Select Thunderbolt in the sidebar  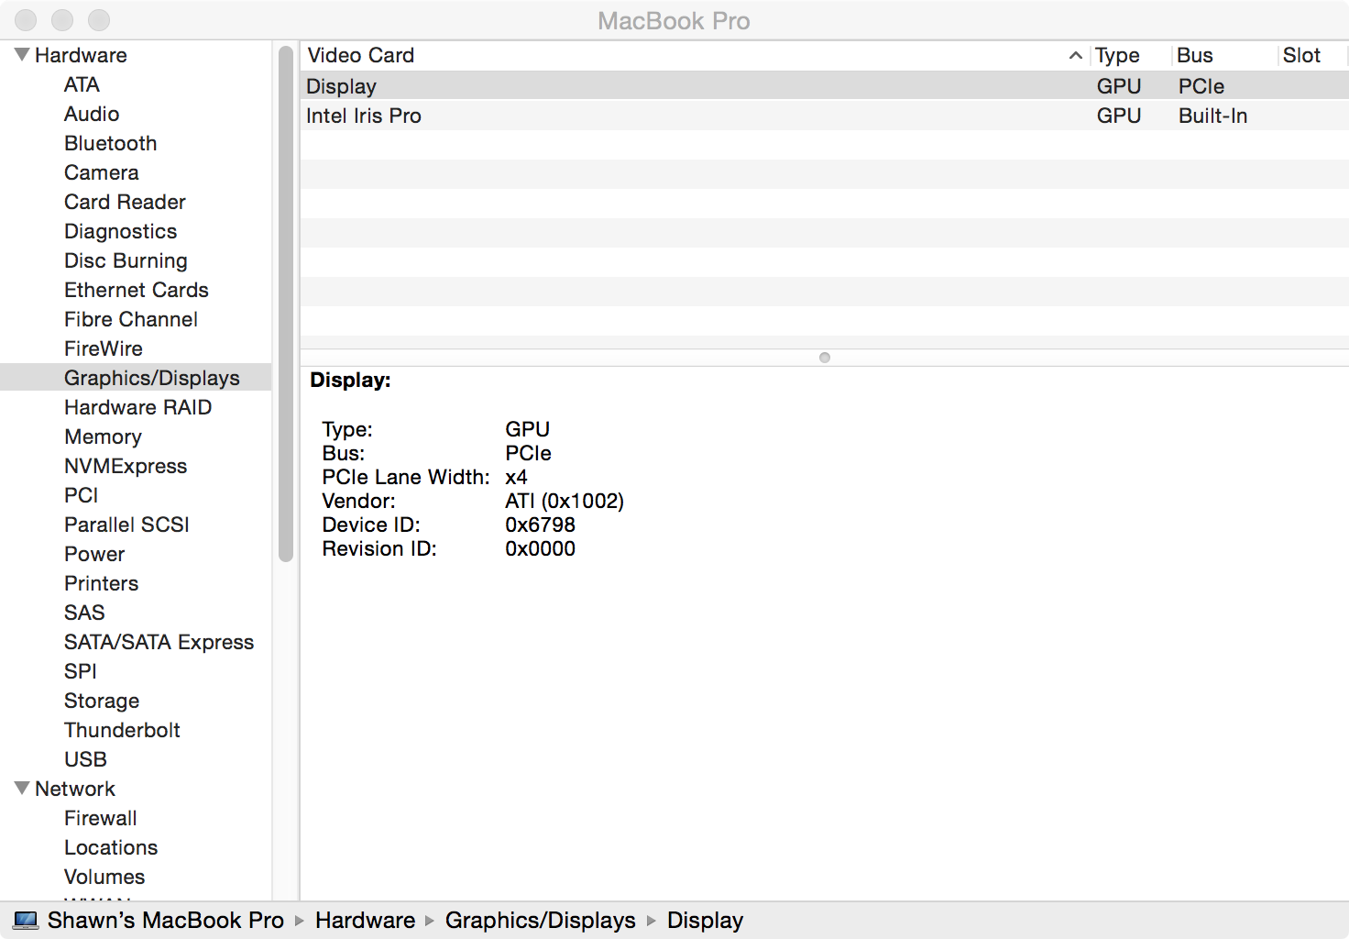click(x=122, y=730)
